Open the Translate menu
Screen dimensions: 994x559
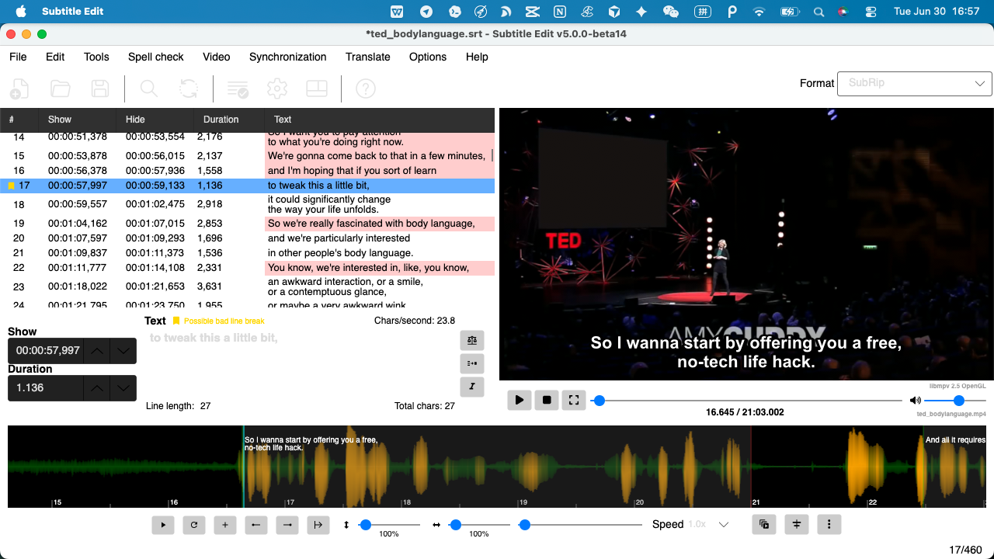click(368, 57)
